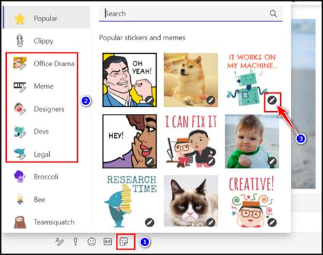Click the Teamsquatch bigfoot icon
323x255 pixels.
[x=20, y=222]
